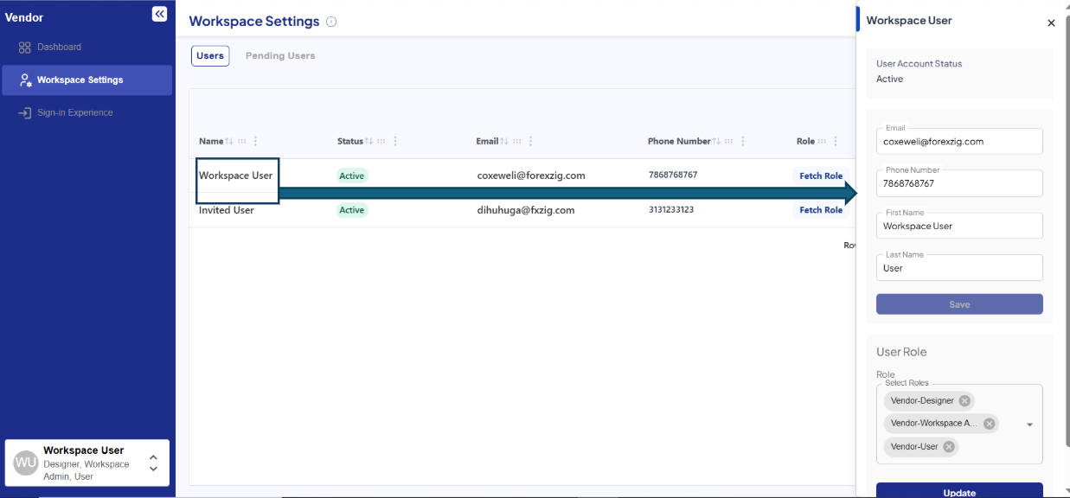This screenshot has width=1070, height=498.
Task: Open the Status column three-dot menu
Action: tap(395, 141)
